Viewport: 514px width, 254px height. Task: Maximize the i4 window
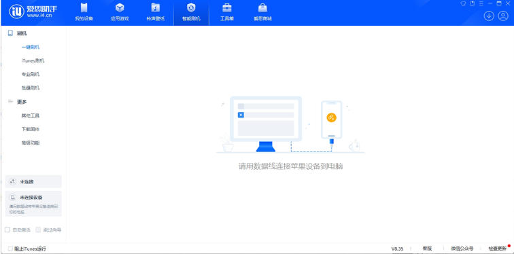(499, 3)
